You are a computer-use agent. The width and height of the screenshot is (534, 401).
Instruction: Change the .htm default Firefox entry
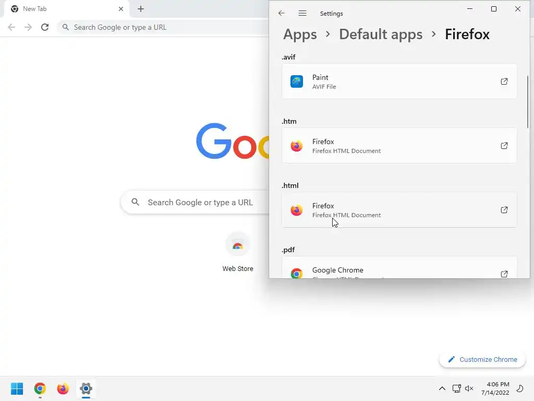point(399,146)
